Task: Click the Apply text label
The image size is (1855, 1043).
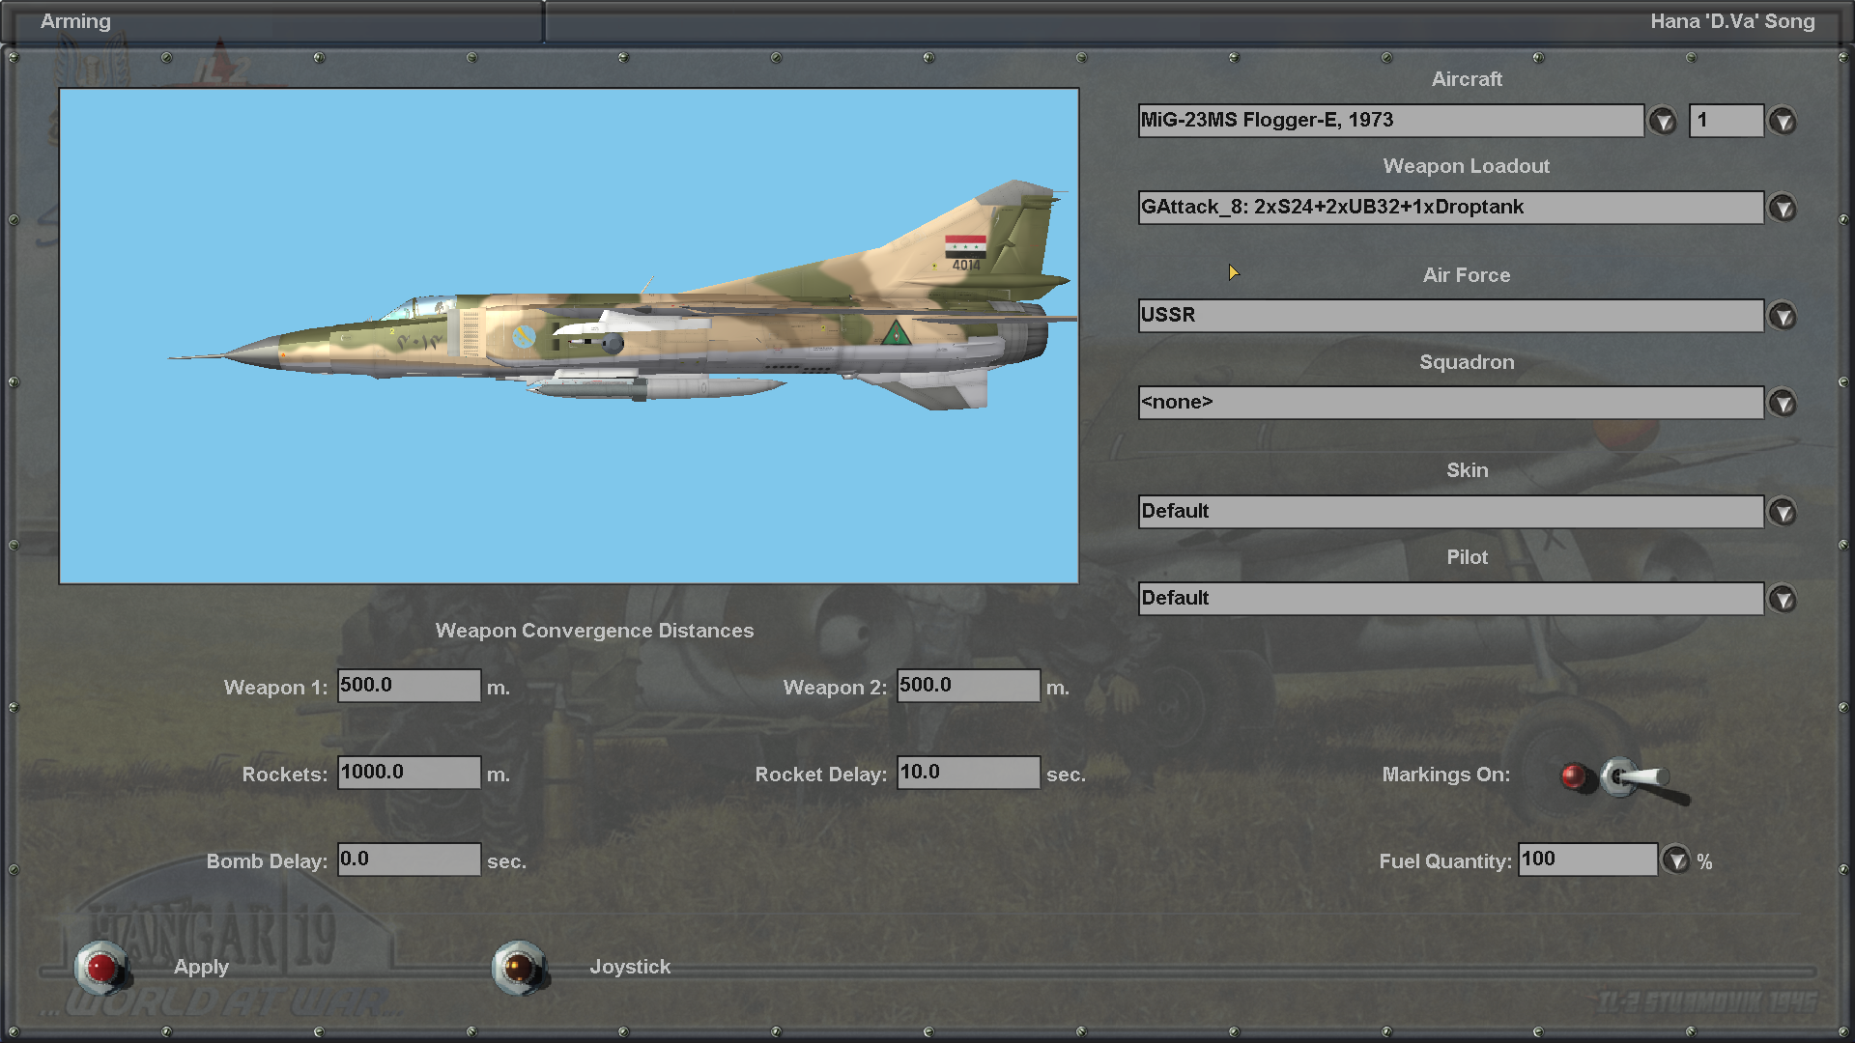Action: [x=201, y=967]
